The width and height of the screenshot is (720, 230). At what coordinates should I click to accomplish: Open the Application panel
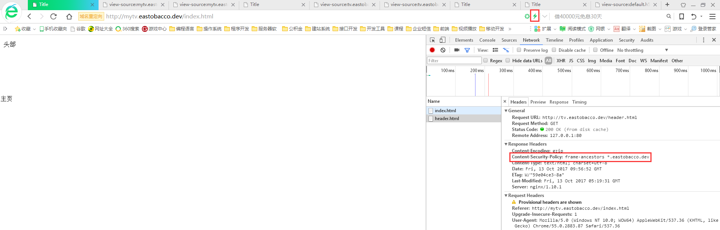[601, 40]
